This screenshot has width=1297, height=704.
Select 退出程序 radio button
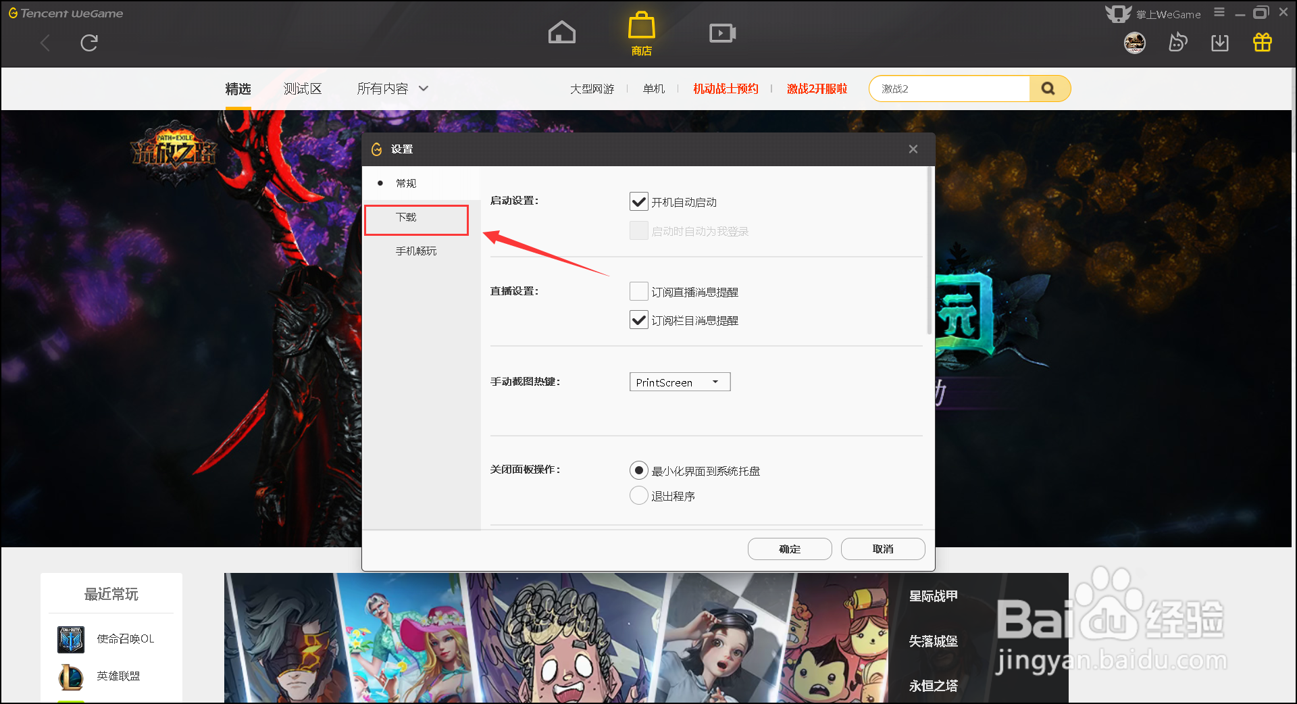click(638, 495)
